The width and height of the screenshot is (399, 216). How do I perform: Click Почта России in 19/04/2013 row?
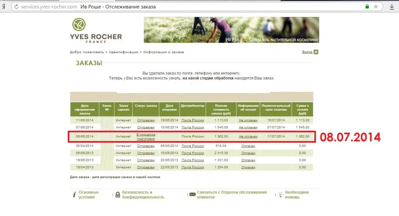click(193, 167)
